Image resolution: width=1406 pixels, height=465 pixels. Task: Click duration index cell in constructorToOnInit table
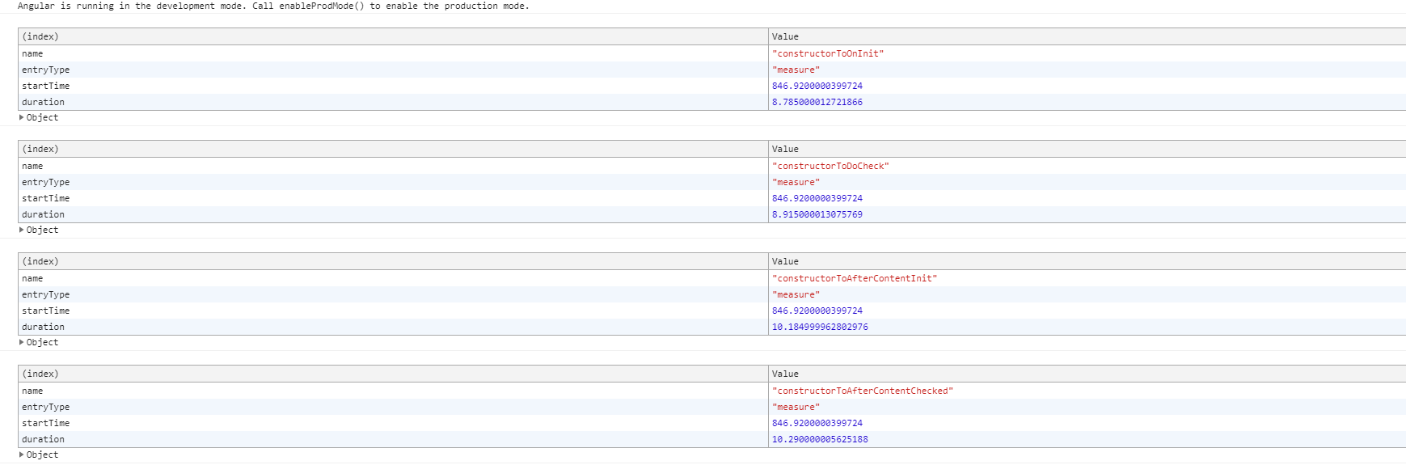pyautogui.click(x=393, y=102)
